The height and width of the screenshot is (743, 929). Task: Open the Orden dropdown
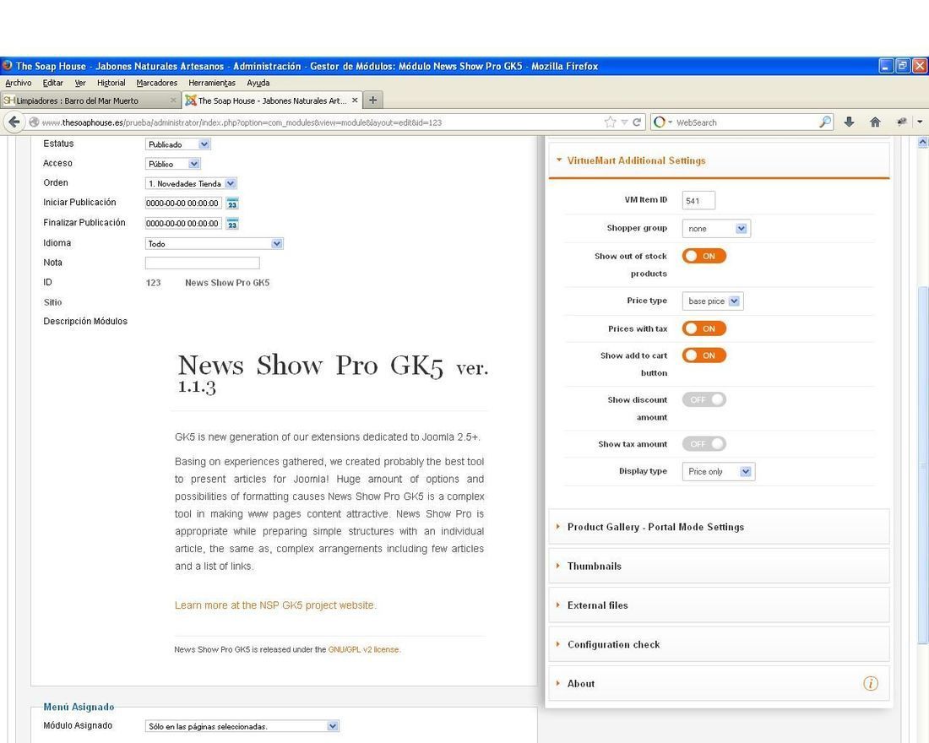point(191,184)
